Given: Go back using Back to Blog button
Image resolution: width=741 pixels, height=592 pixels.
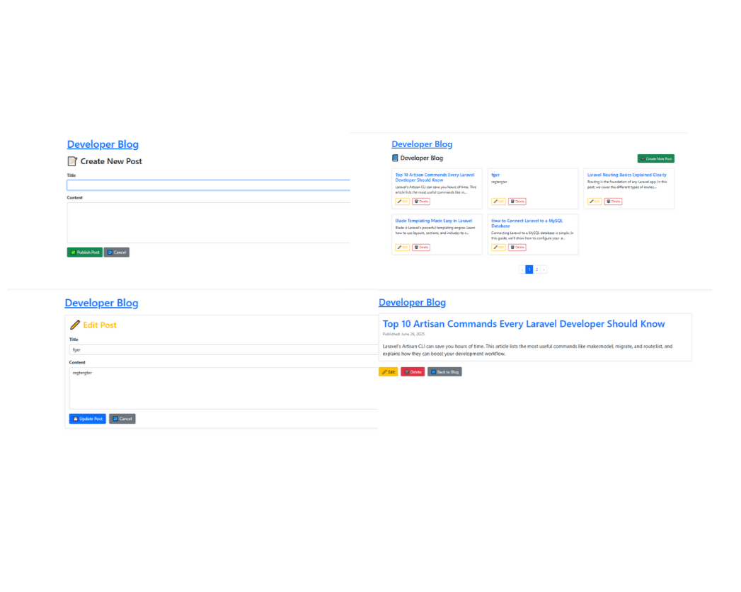Looking at the screenshot, I should tap(444, 372).
